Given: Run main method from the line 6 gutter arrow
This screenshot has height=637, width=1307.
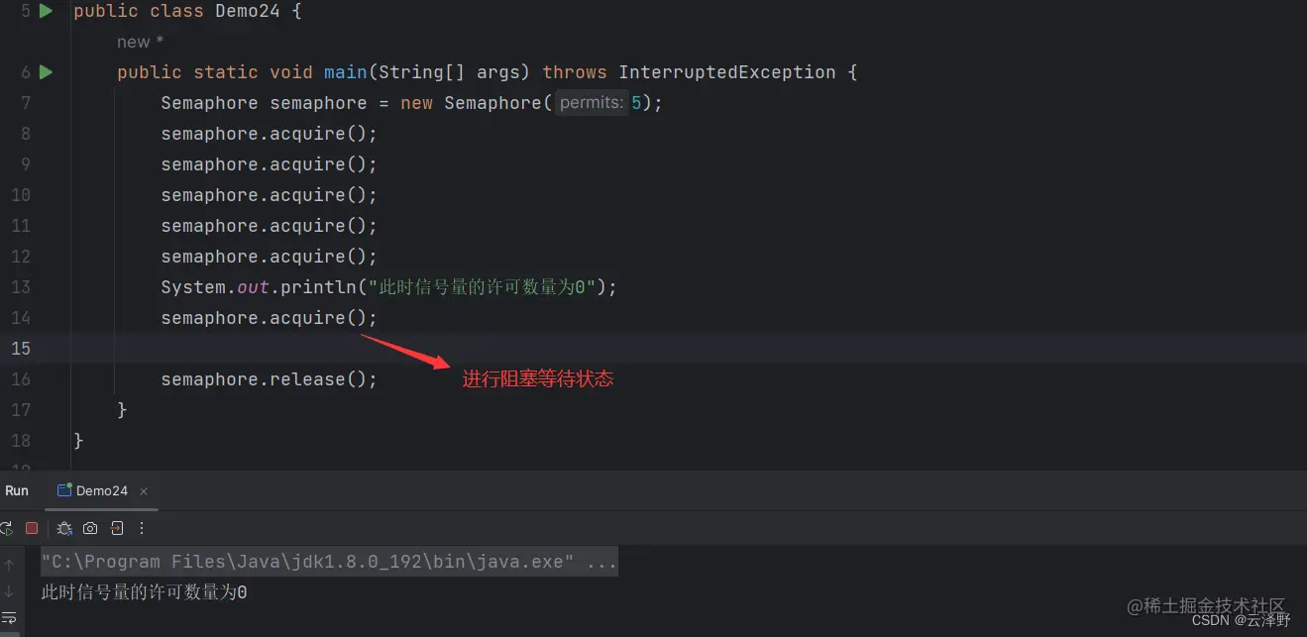Looking at the screenshot, I should point(46,72).
